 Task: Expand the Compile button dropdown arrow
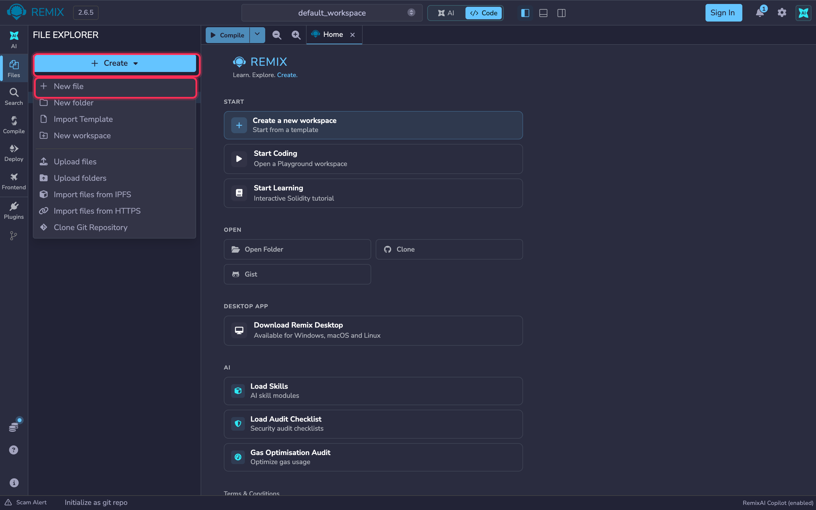point(257,35)
